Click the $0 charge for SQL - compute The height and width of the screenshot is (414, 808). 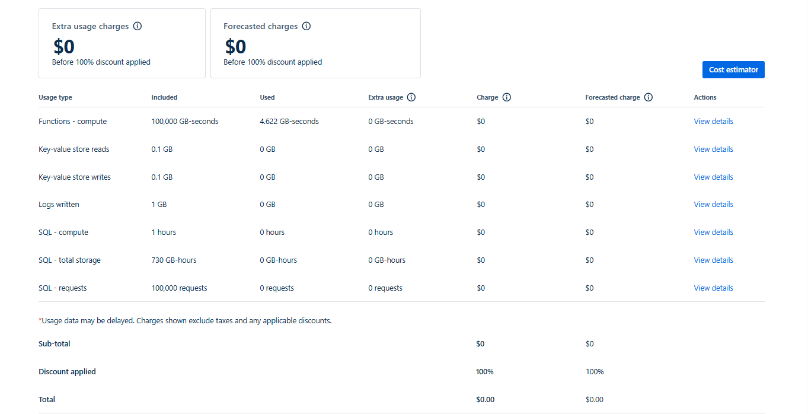[481, 233]
